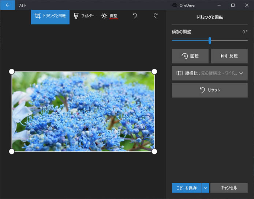Select the bottom-left crop handle
Viewport: 254px width, 199px height.
pyautogui.click(x=12, y=152)
